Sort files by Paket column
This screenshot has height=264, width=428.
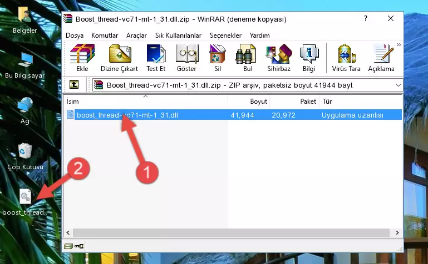click(x=294, y=101)
